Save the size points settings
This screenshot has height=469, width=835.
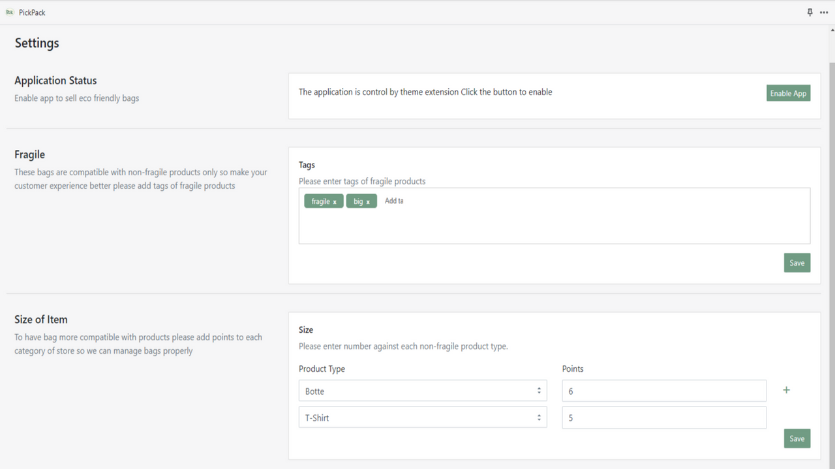click(797, 438)
